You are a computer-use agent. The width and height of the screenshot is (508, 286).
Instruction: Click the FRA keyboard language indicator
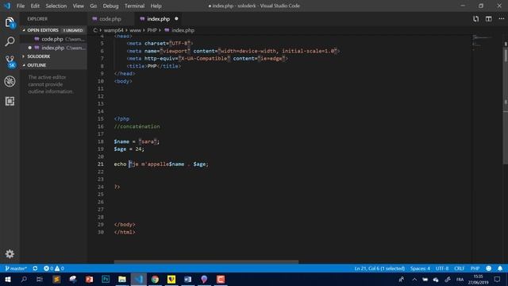coord(460,279)
